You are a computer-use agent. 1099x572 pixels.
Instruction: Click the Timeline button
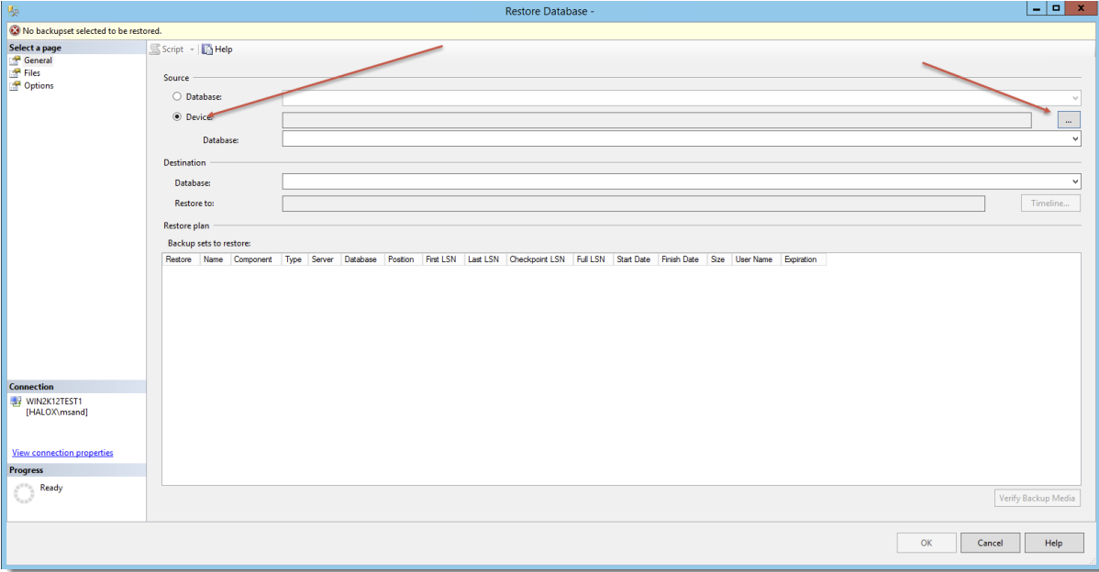[x=1050, y=203]
